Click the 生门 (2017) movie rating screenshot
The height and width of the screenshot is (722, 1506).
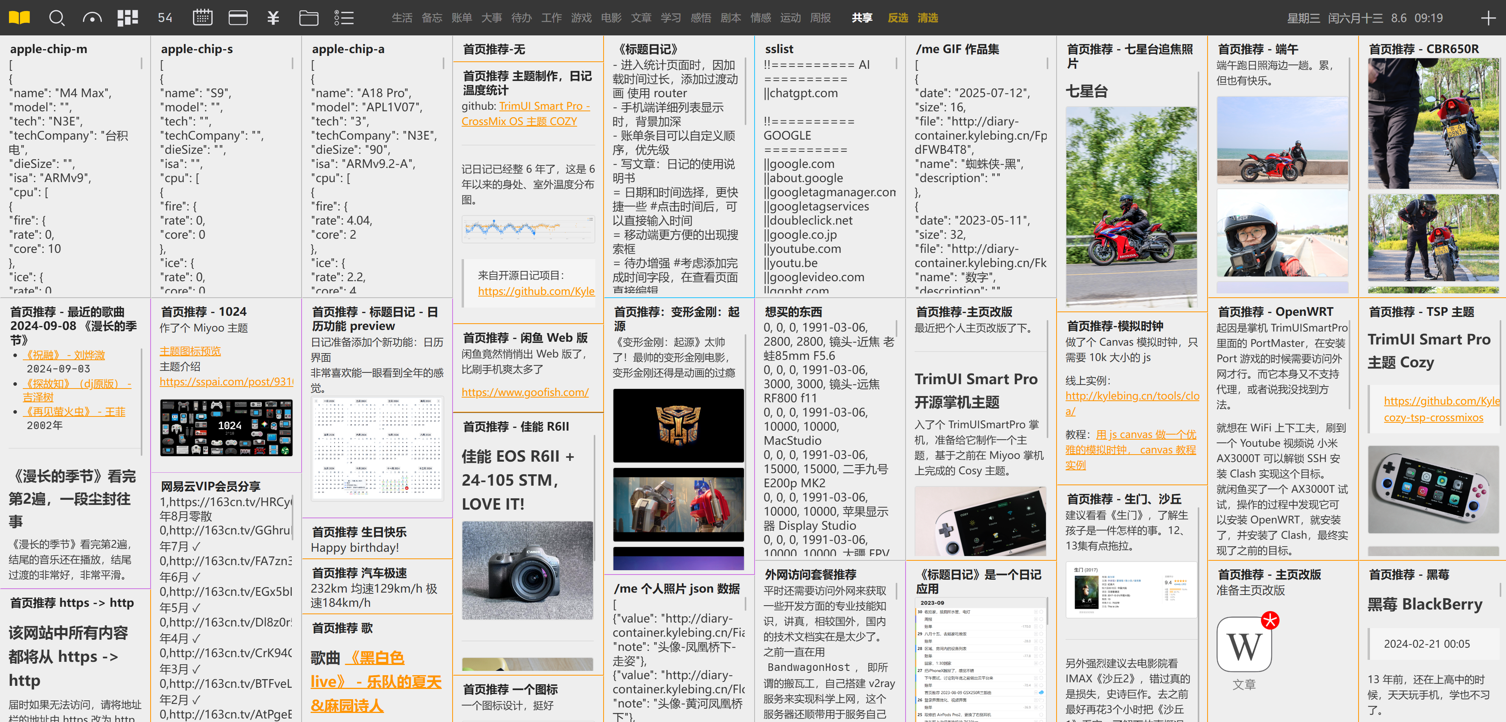coord(1130,591)
